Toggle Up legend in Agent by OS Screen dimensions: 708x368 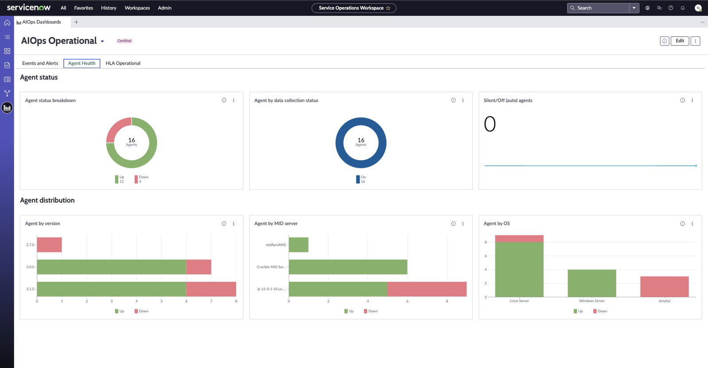578,311
